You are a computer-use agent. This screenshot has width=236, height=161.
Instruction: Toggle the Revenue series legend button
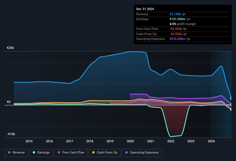pos(16,153)
